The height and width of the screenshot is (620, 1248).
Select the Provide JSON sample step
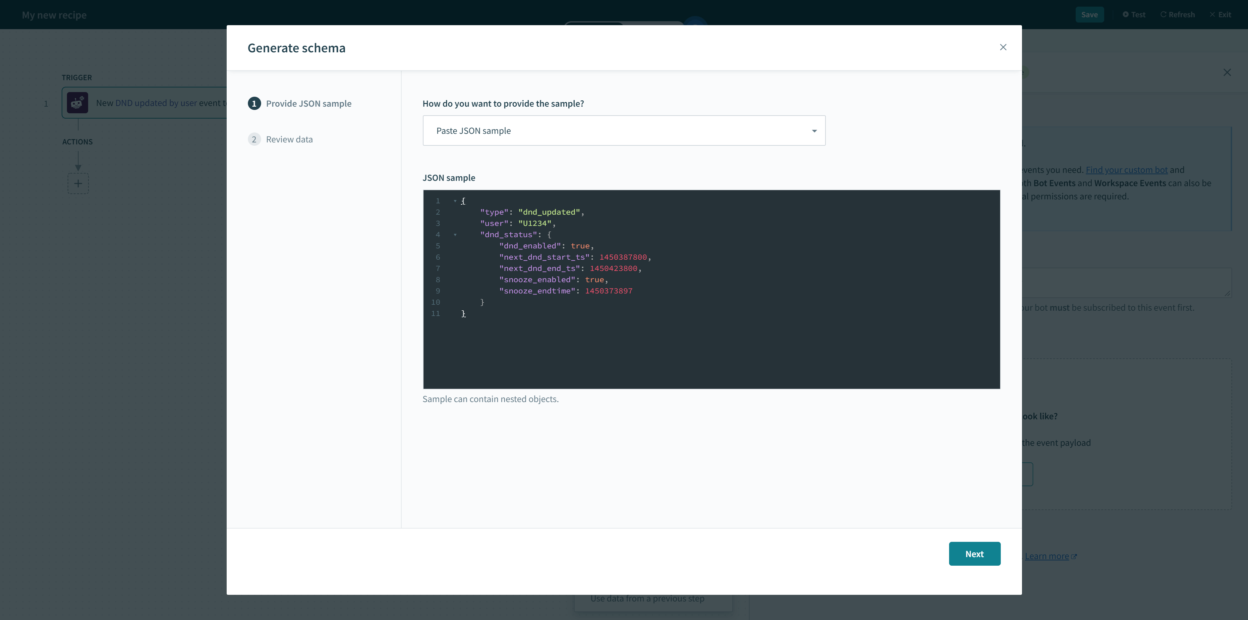299,103
